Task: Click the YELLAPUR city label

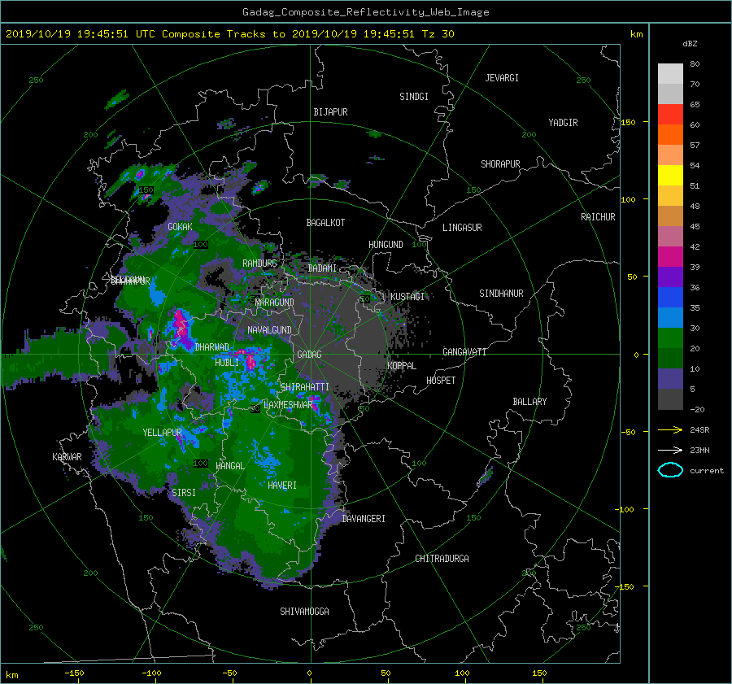Action: coord(162,433)
